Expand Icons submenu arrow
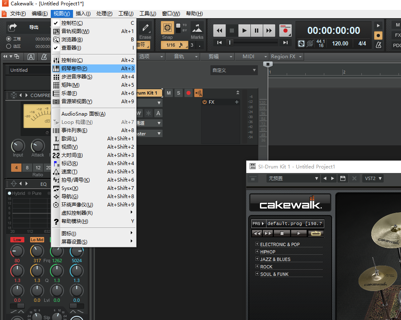Viewport: 401px width, 320px height. (x=132, y=233)
